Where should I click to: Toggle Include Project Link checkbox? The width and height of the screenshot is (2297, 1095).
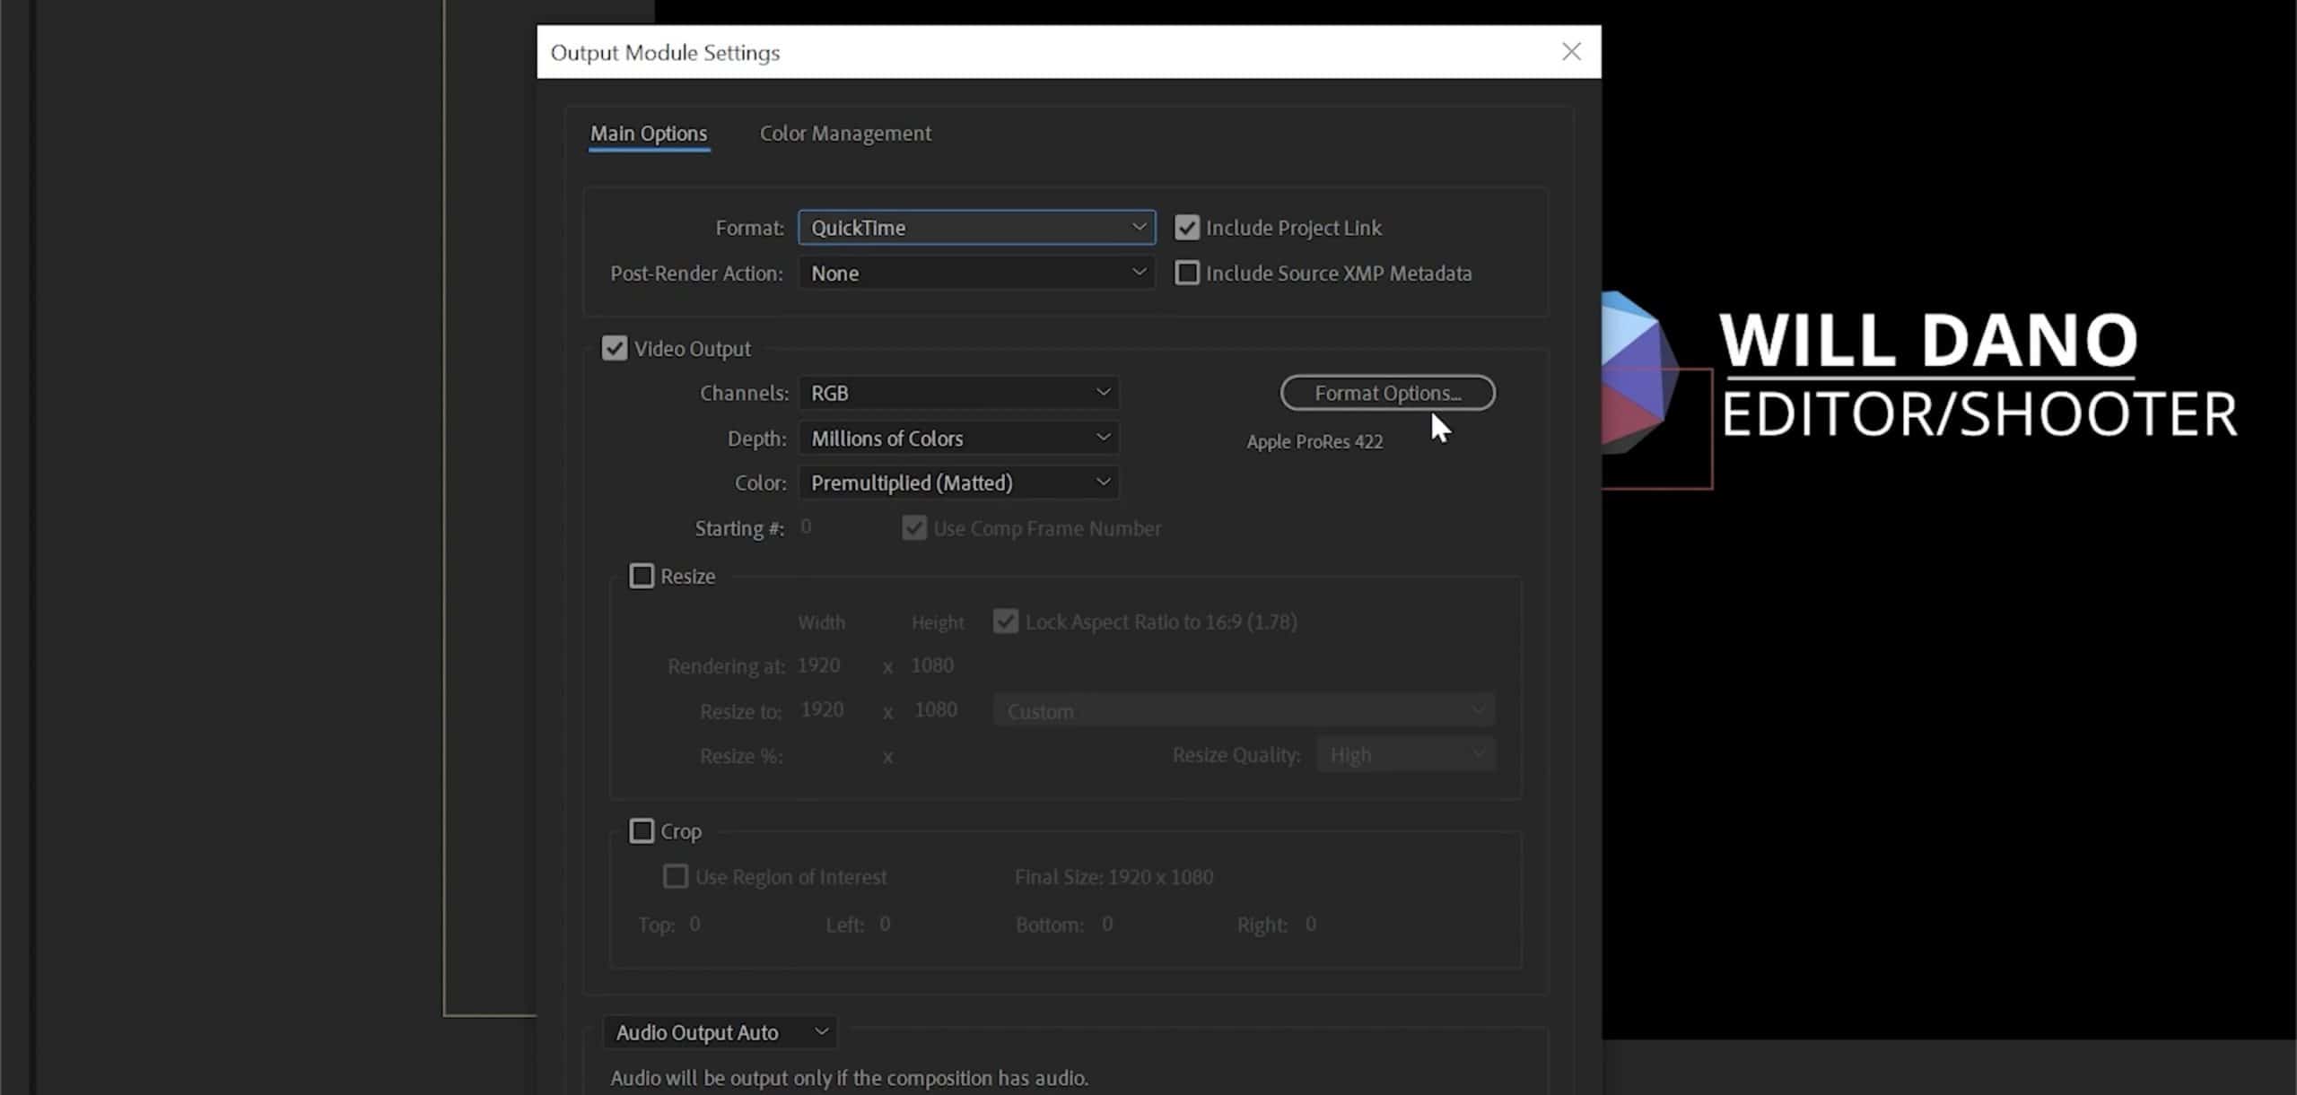(x=1187, y=228)
